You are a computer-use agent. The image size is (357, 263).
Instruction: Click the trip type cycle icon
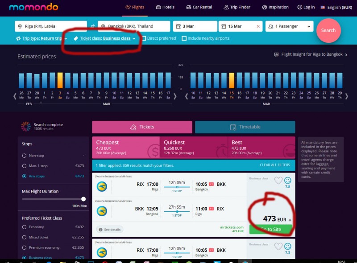point(18,38)
